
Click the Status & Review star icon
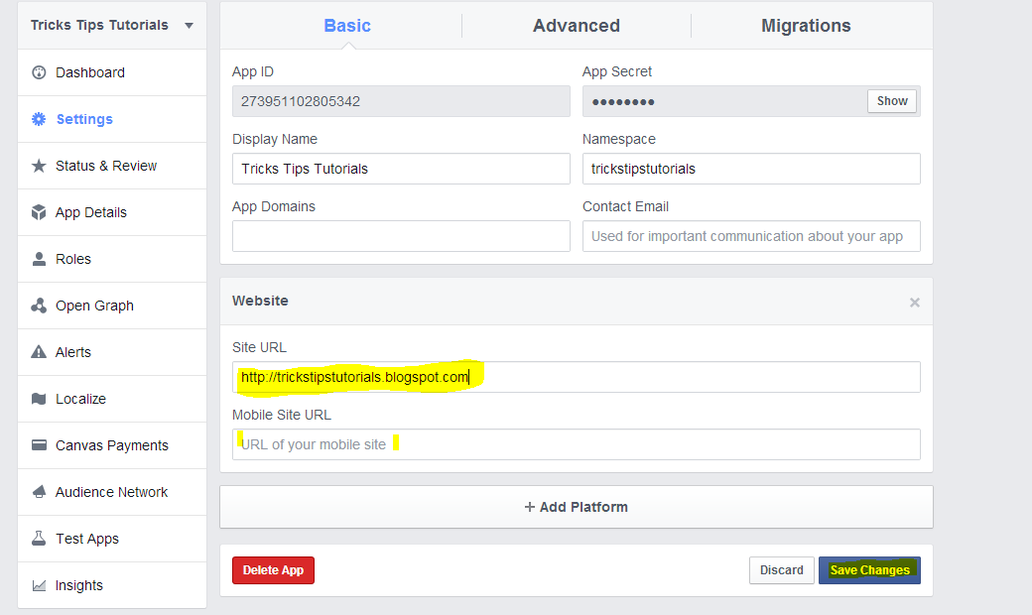[39, 166]
